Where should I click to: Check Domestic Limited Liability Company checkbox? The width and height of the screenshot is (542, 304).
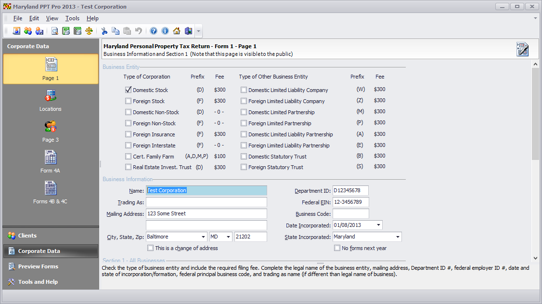244,90
